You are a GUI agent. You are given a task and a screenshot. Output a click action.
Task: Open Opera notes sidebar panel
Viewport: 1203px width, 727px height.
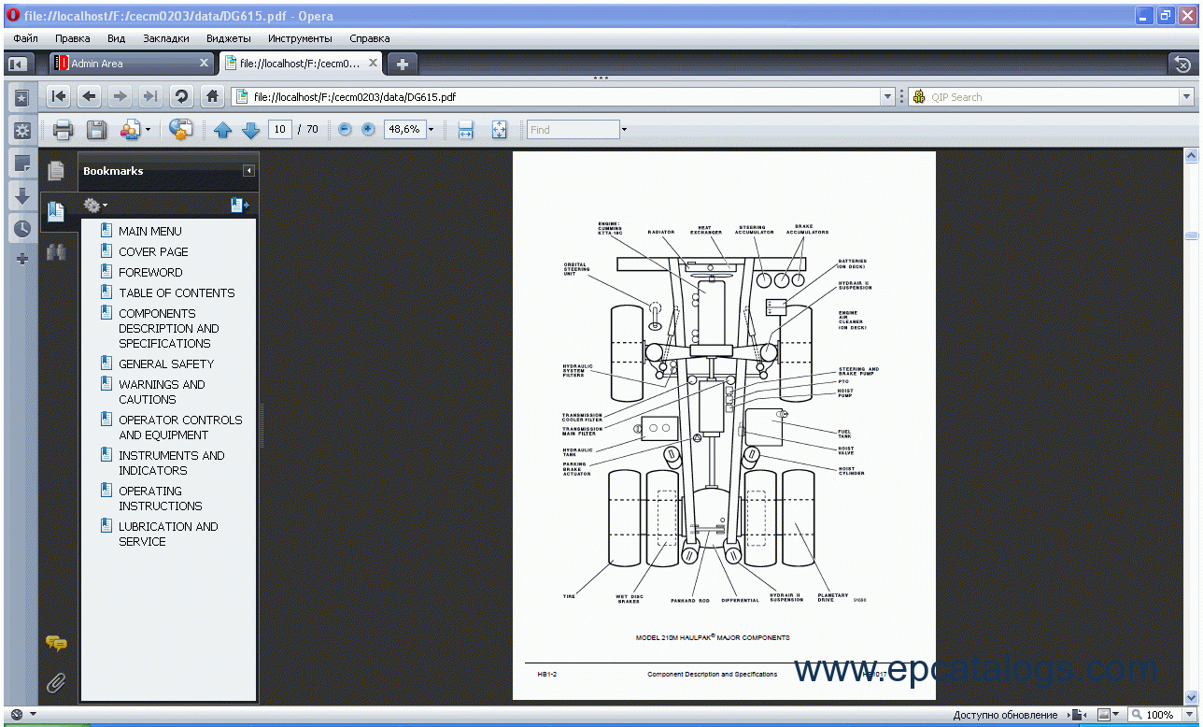click(x=21, y=164)
